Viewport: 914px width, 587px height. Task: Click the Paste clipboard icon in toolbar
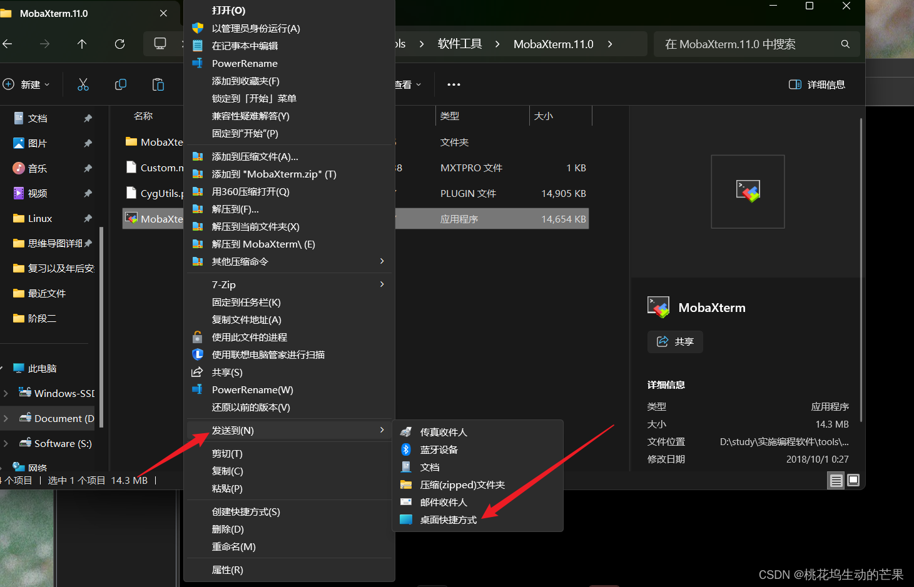pyautogui.click(x=158, y=84)
